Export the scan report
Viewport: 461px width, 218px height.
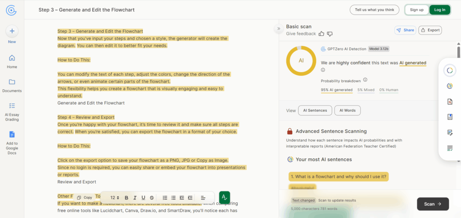point(430,30)
